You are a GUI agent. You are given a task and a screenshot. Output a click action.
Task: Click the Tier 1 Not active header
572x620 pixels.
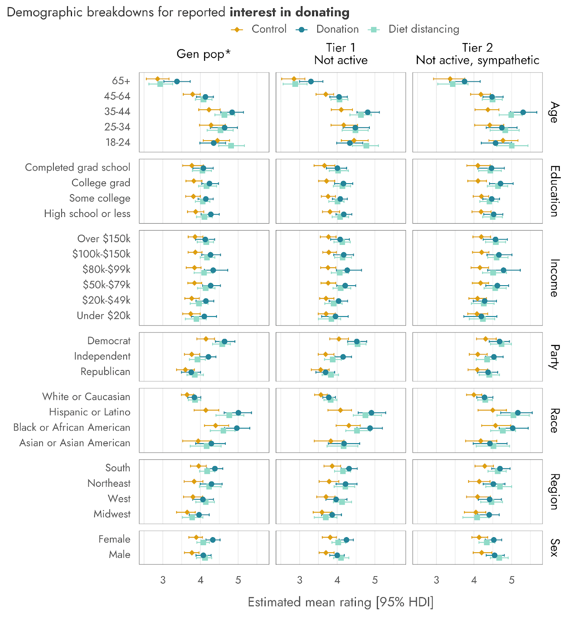pyautogui.click(x=341, y=54)
